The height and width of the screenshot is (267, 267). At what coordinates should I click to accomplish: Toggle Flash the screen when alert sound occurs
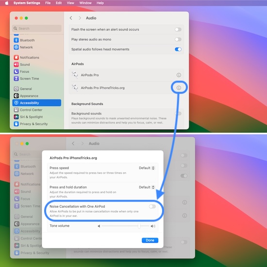coord(178,30)
